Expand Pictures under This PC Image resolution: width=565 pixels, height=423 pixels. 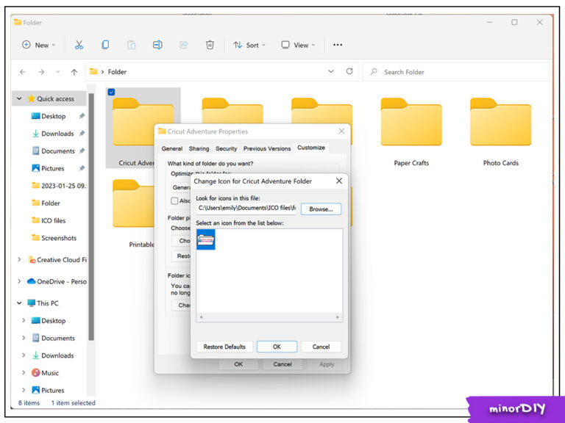[24, 390]
